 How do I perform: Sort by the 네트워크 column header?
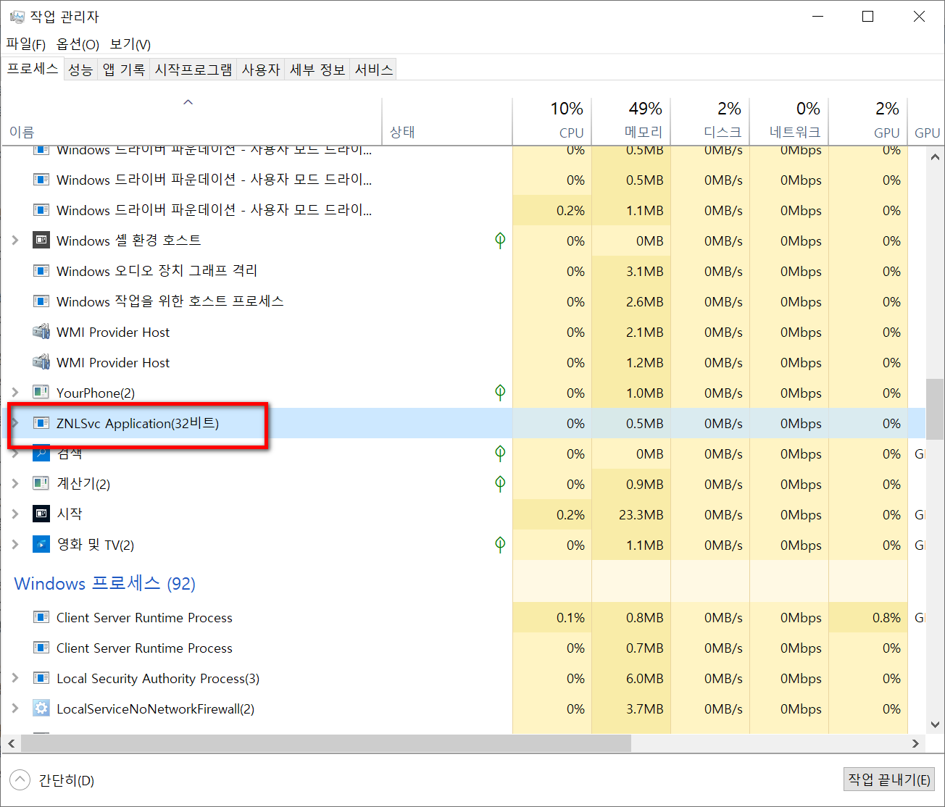tap(789, 122)
